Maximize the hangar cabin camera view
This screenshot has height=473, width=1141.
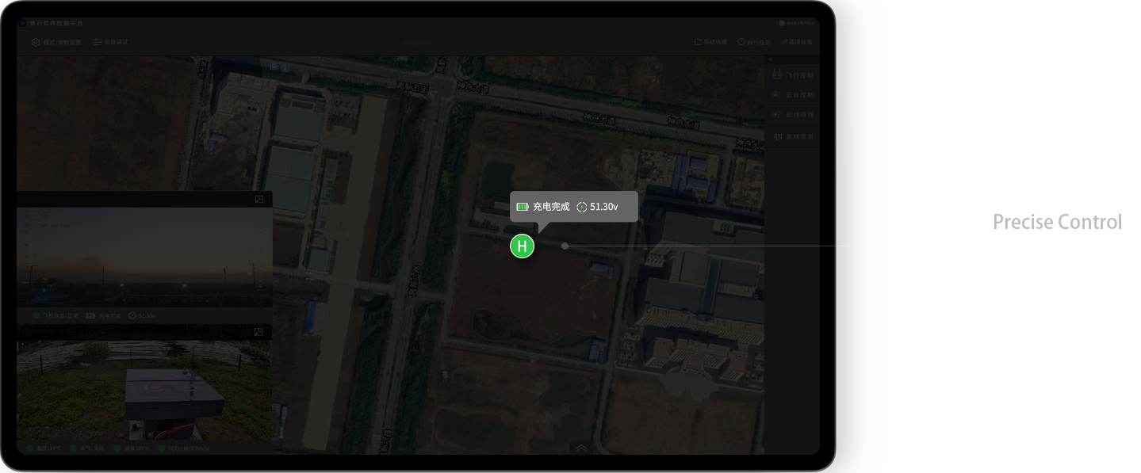pyautogui.click(x=259, y=332)
